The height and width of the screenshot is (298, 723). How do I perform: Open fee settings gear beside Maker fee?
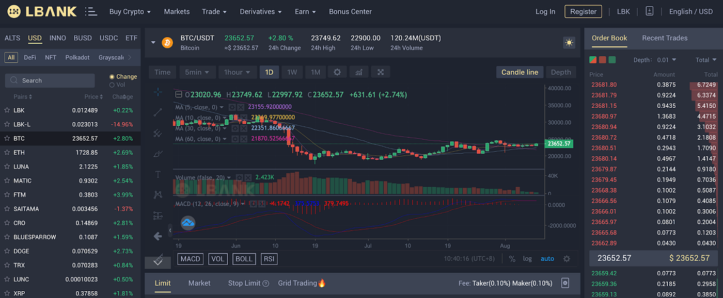(565, 283)
